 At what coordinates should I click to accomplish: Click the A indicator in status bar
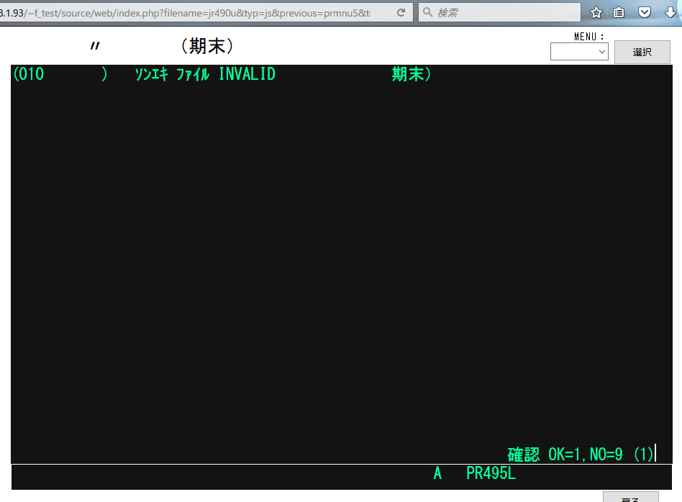(x=437, y=474)
